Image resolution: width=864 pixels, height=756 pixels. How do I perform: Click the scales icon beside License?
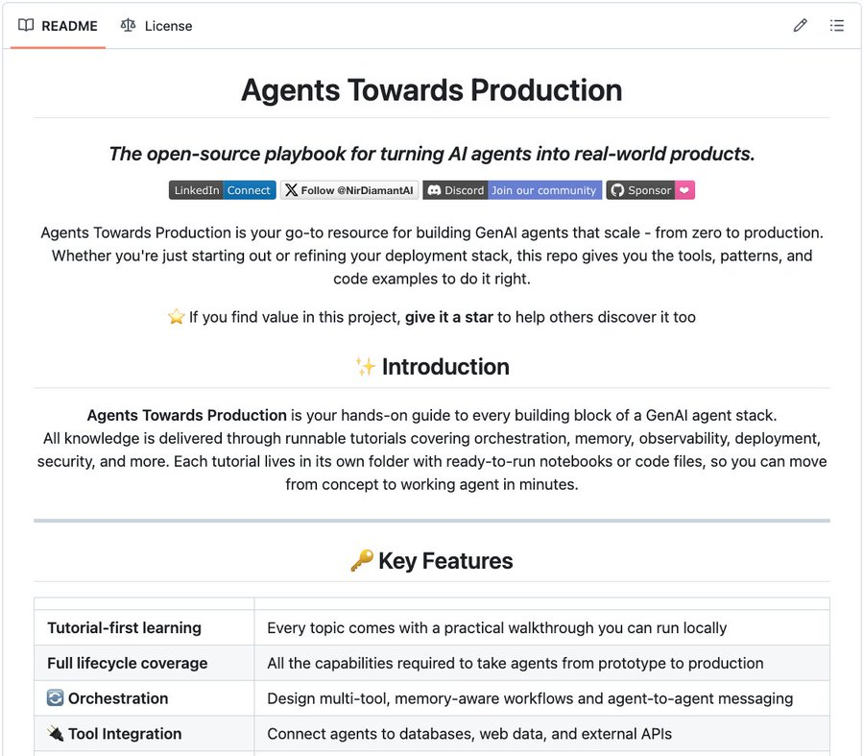[x=128, y=25]
